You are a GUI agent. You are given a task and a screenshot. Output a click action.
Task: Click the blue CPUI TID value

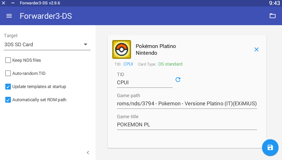click(128, 64)
